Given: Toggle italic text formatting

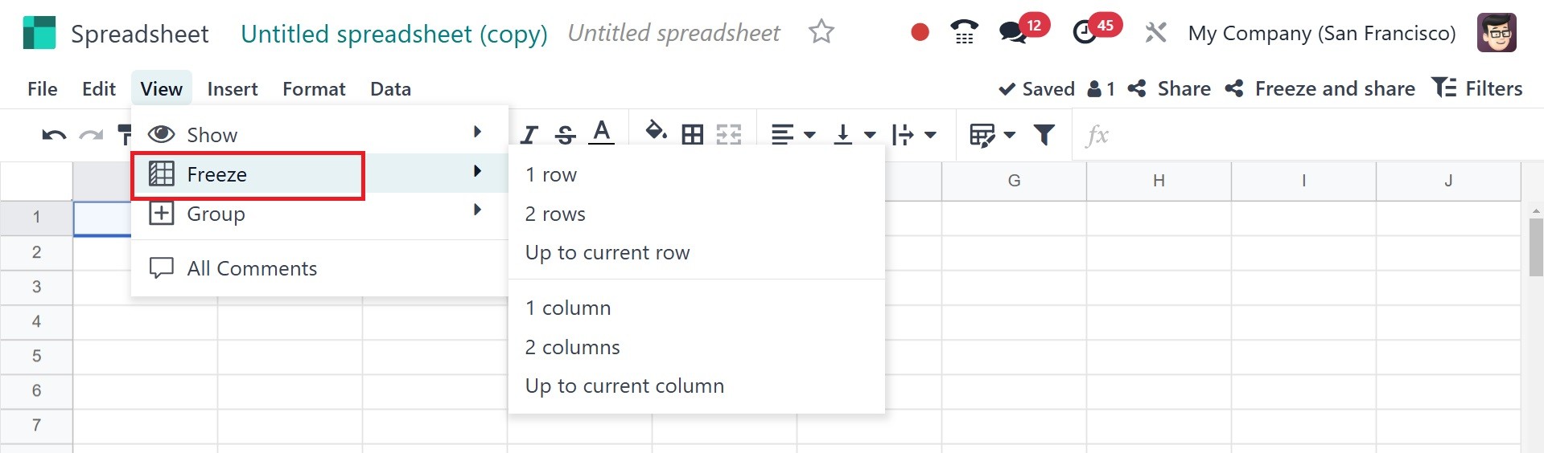Looking at the screenshot, I should [x=529, y=135].
